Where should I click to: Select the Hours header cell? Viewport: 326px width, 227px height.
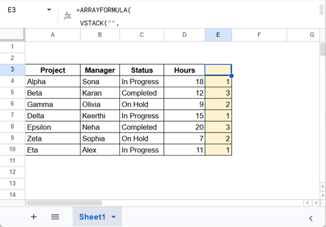(x=185, y=70)
